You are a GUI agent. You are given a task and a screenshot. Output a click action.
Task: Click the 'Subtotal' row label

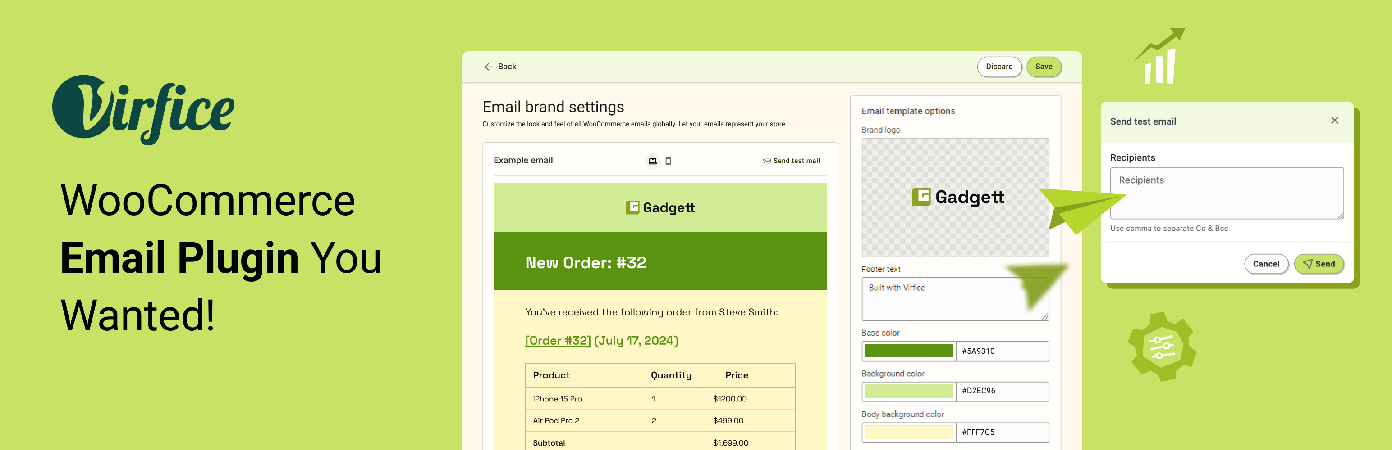(x=549, y=443)
